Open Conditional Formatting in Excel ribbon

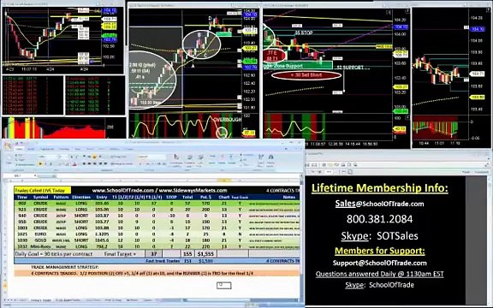pos(176,161)
